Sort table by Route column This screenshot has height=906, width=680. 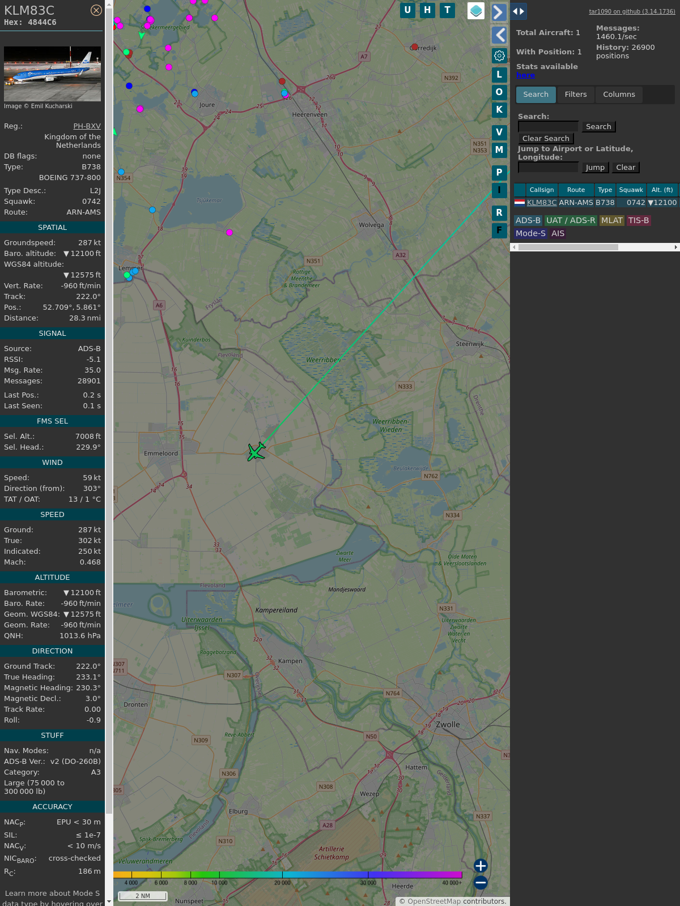pos(576,190)
